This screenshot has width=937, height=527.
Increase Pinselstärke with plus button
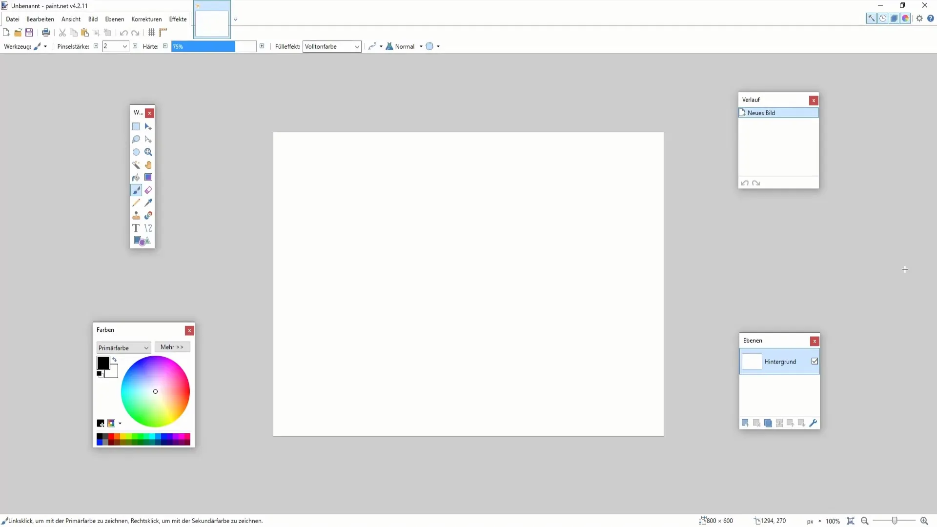tap(135, 46)
